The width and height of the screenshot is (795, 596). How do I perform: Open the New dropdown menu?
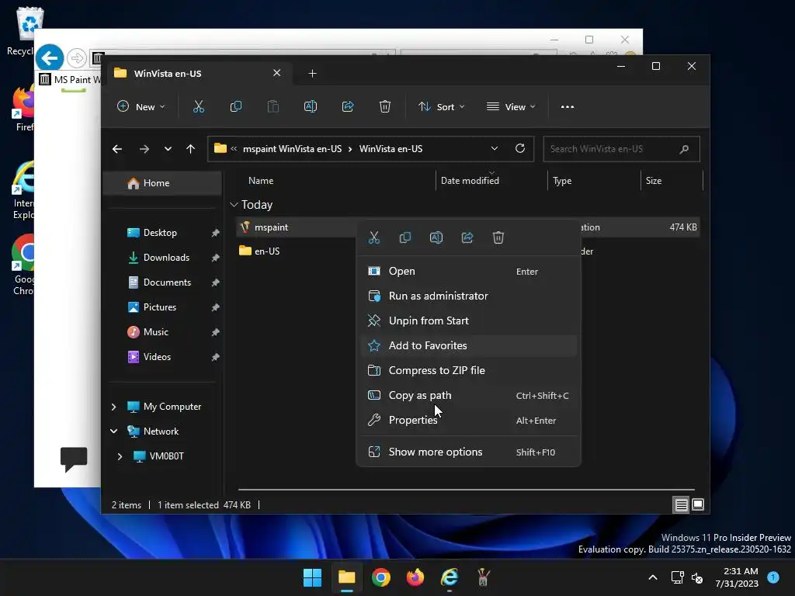141,107
